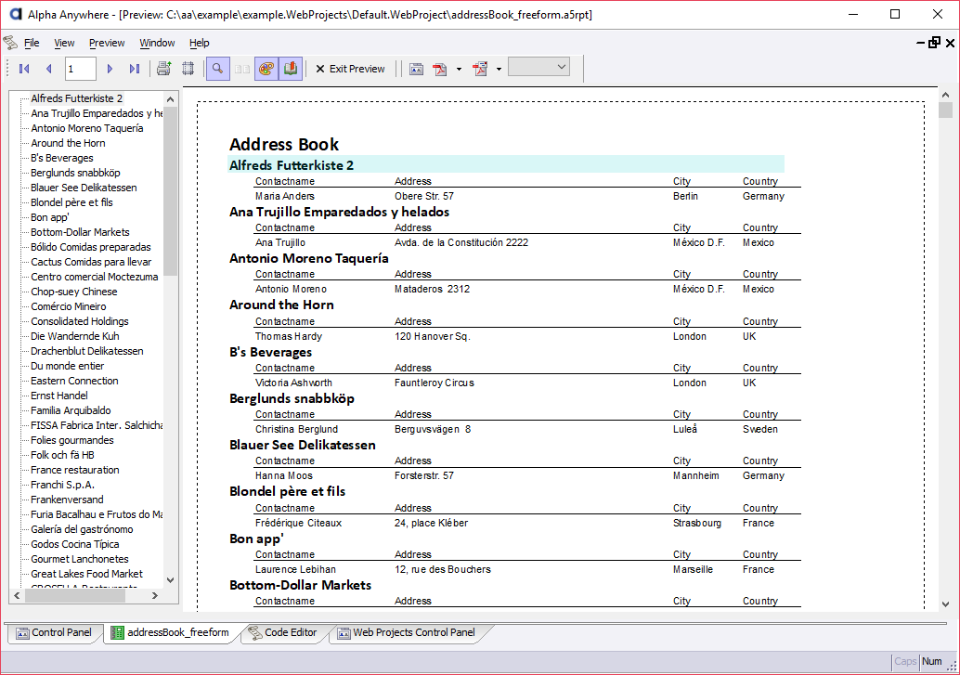Exit Preview button
The height and width of the screenshot is (675, 960).
pyautogui.click(x=350, y=69)
